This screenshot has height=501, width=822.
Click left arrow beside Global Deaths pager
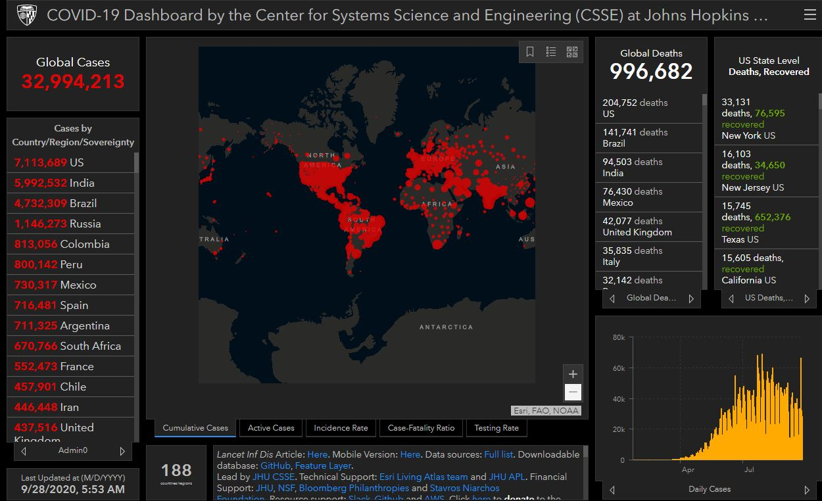click(x=612, y=298)
